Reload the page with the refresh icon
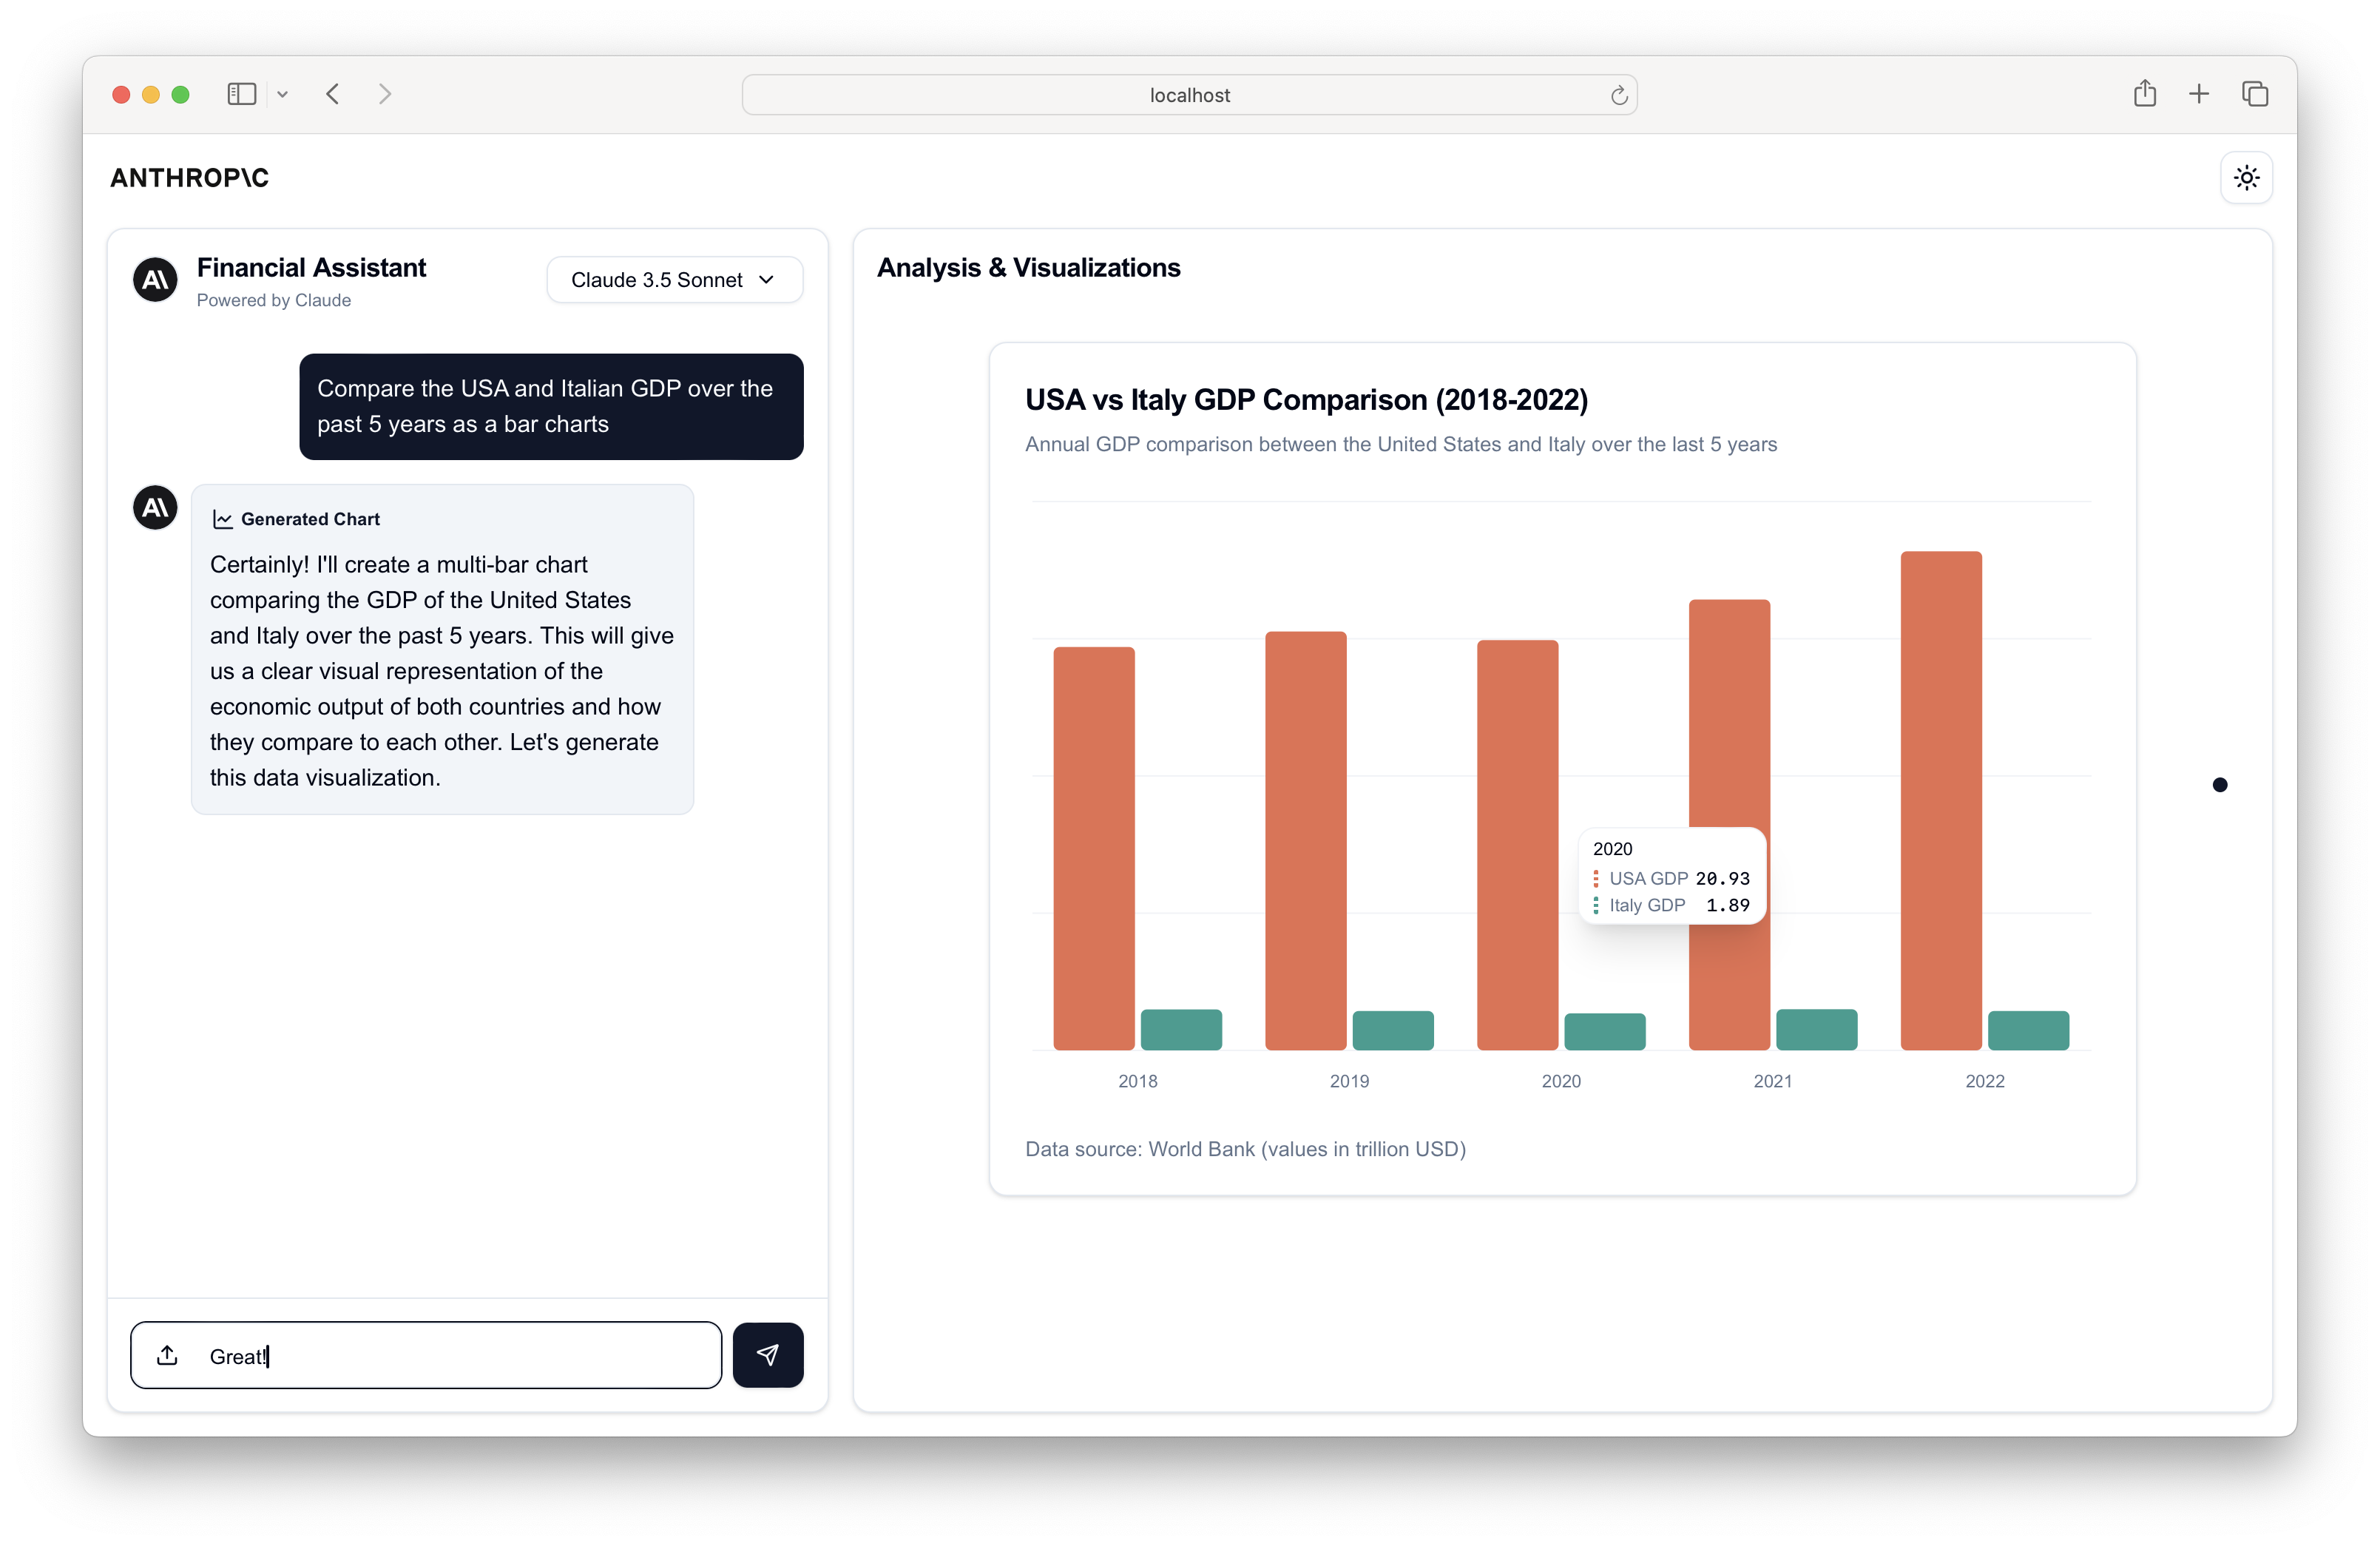Image resolution: width=2380 pixels, height=1546 pixels. [x=1618, y=96]
